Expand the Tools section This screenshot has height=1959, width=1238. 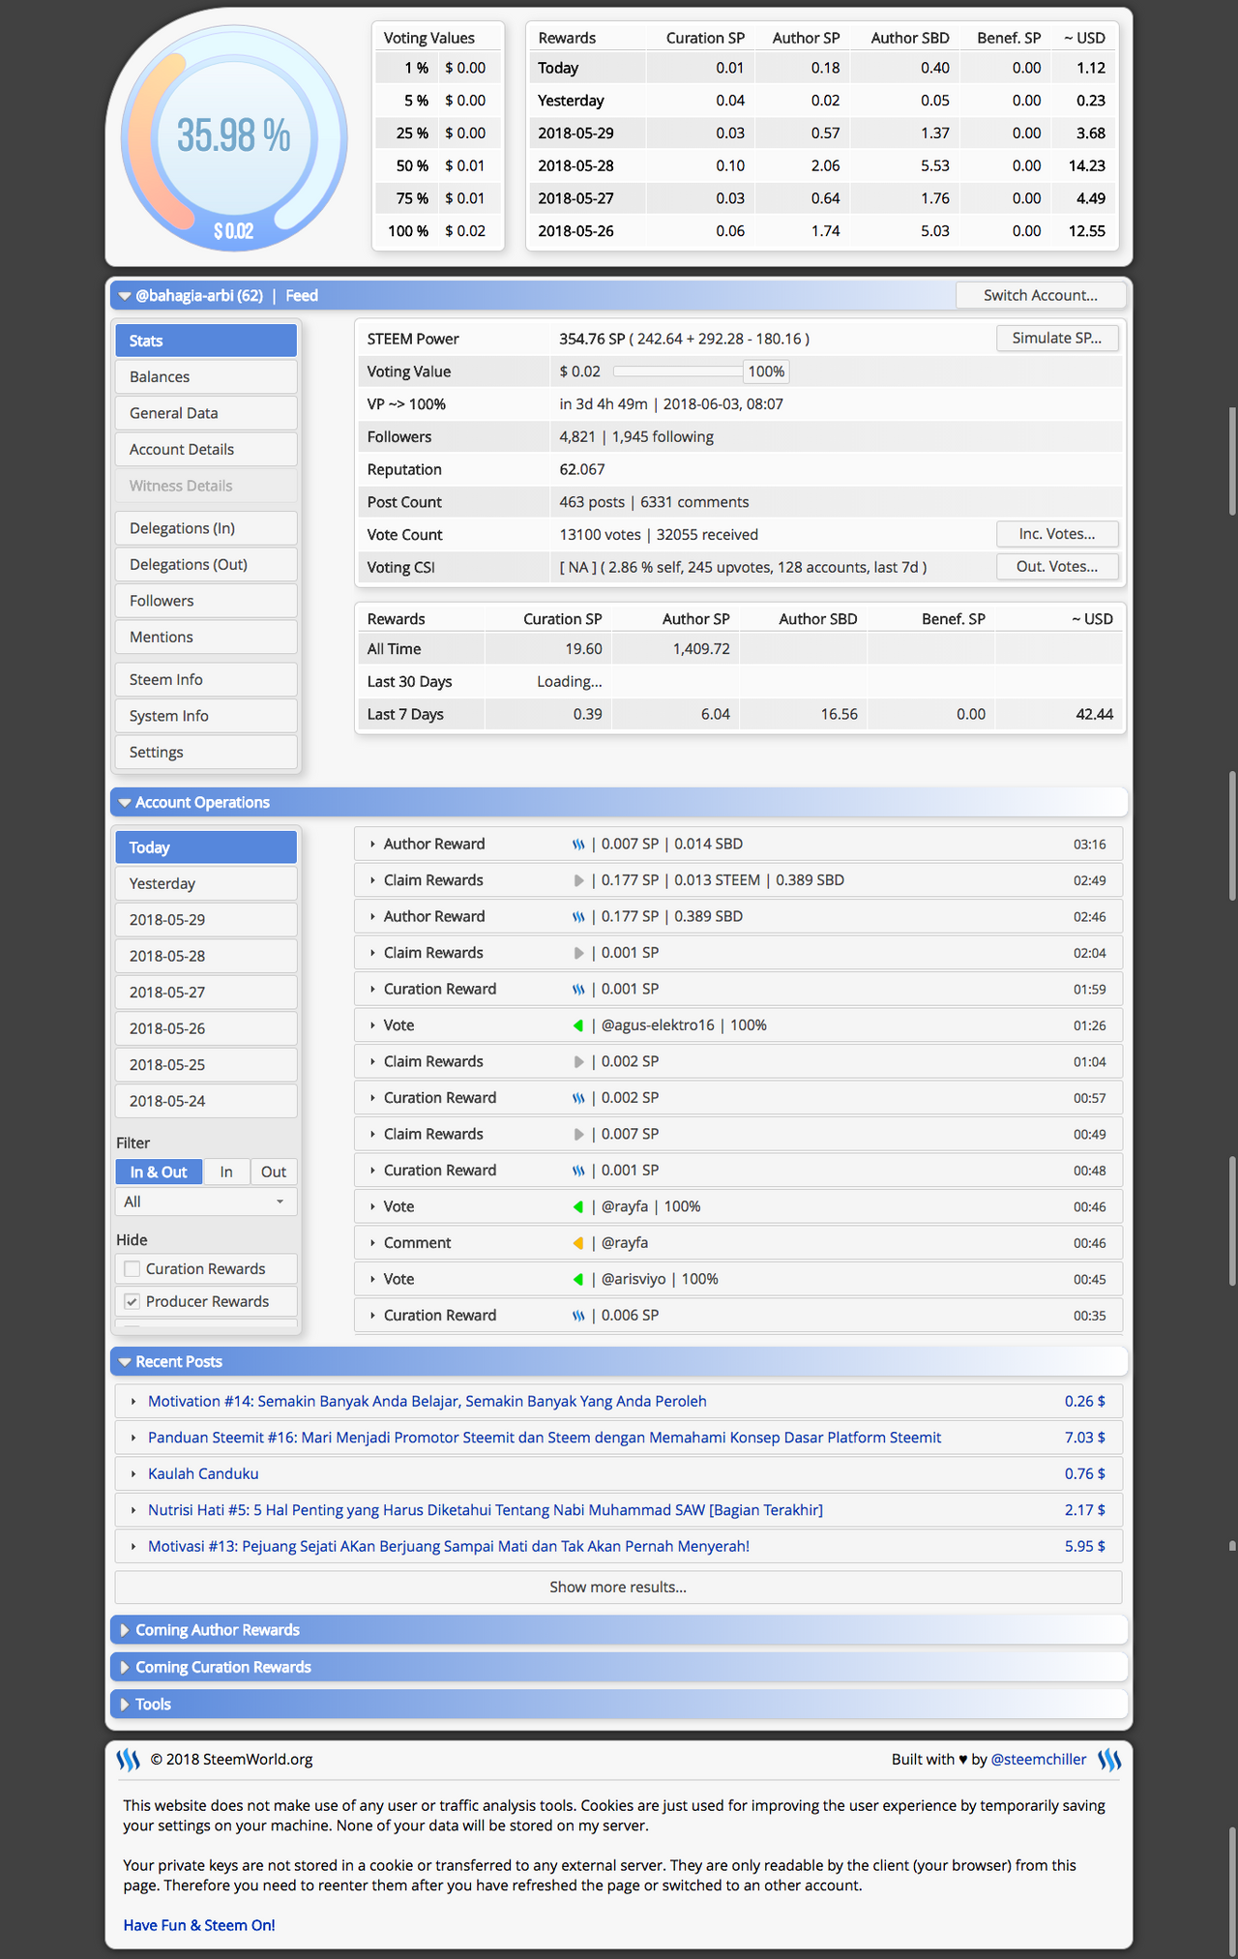coord(124,1705)
